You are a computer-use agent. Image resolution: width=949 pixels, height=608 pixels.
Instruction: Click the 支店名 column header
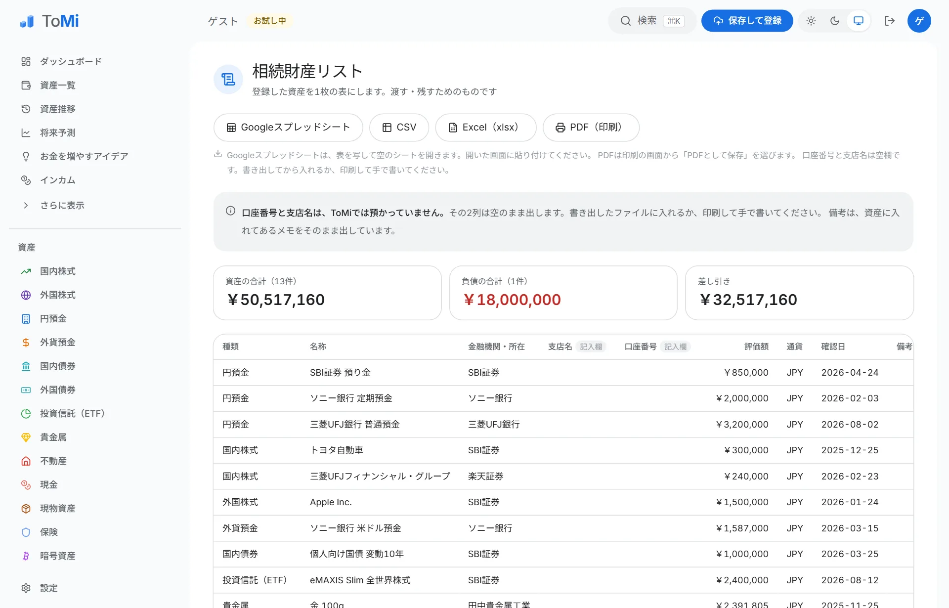click(560, 347)
